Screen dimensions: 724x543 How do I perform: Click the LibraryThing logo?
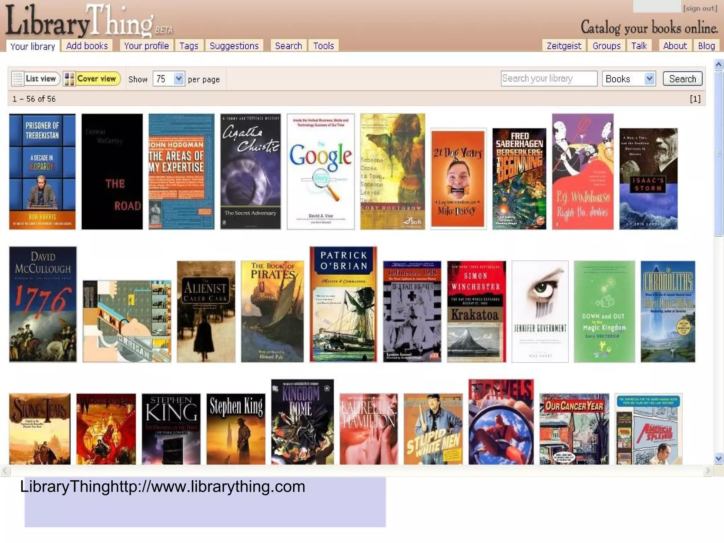pos(88,21)
